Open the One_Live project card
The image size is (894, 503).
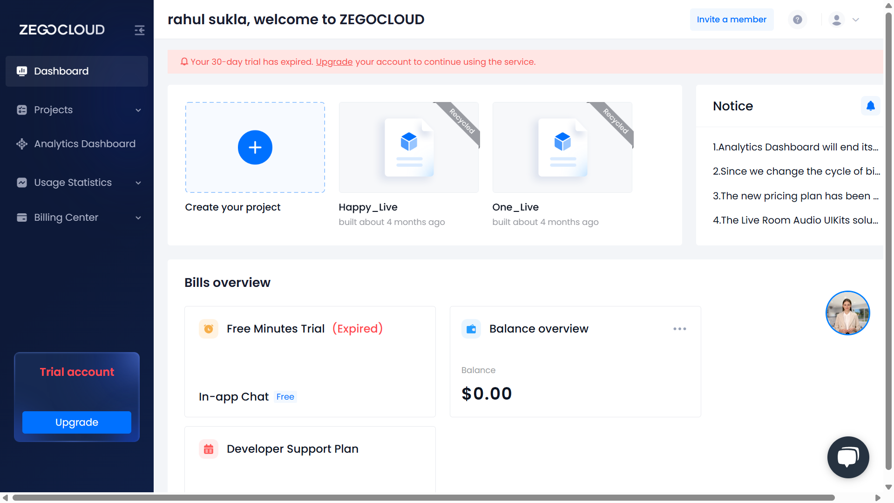(x=562, y=147)
